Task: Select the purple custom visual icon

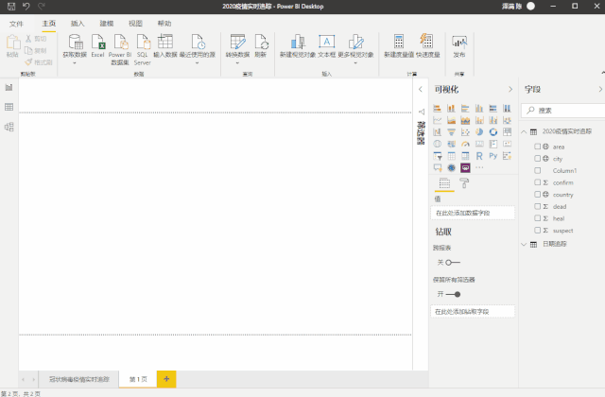Action: point(465,168)
